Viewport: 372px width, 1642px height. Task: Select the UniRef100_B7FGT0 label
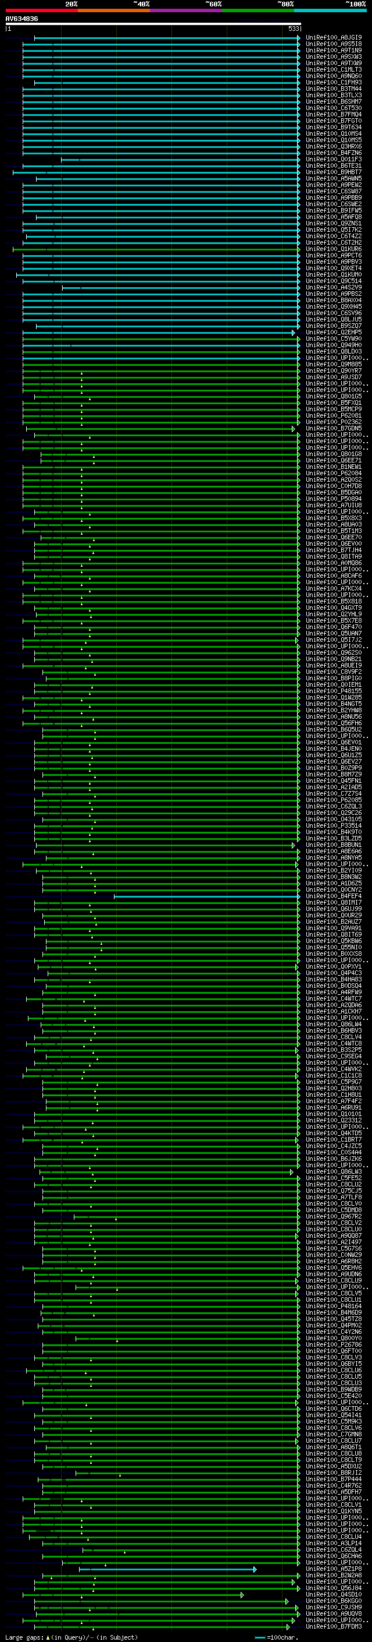pyautogui.click(x=334, y=121)
